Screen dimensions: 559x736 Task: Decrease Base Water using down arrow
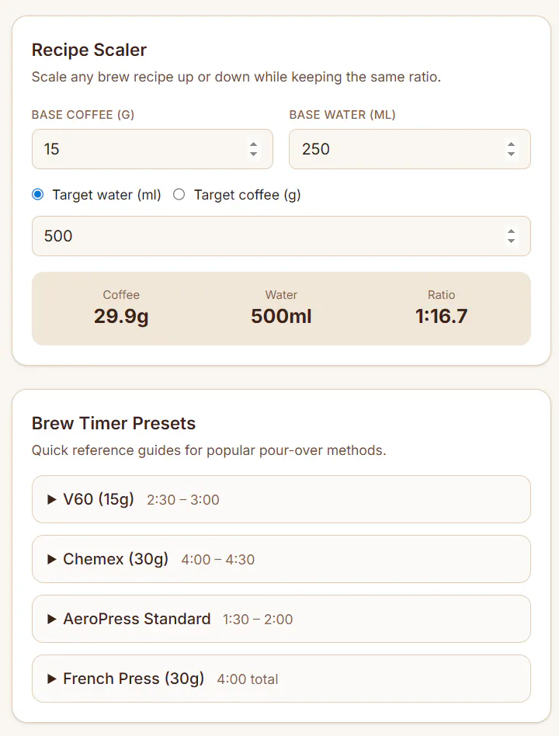coord(511,154)
